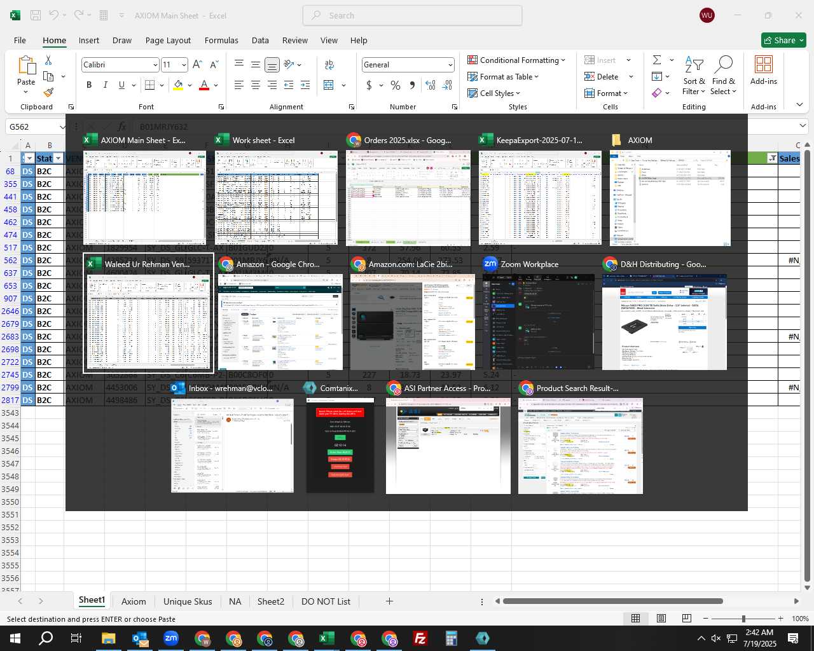
Task: Switch to the Formulas ribbon tab
Action: tap(221, 40)
